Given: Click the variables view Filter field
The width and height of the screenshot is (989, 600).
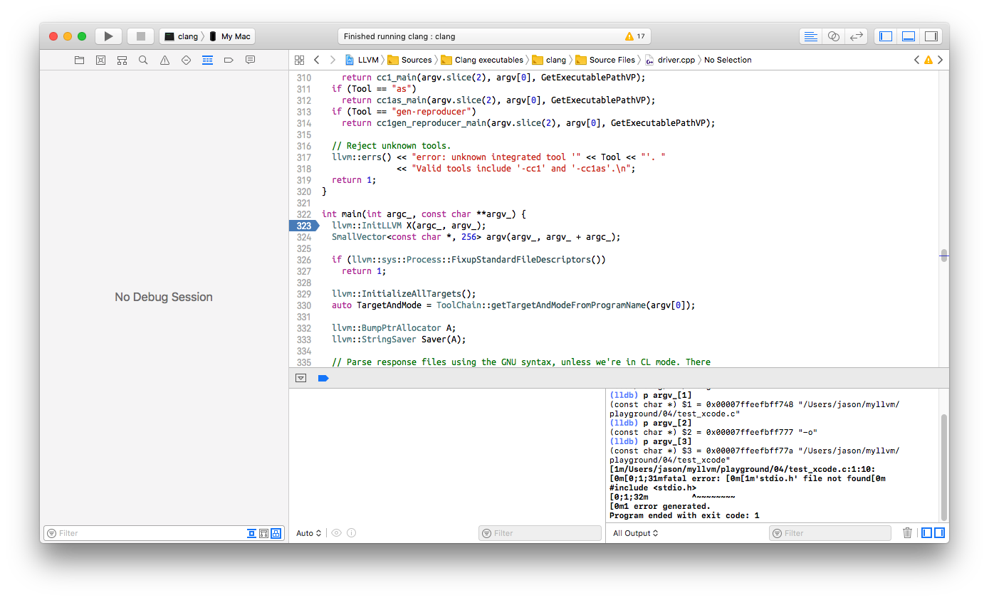Looking at the screenshot, I should pyautogui.click(x=540, y=533).
